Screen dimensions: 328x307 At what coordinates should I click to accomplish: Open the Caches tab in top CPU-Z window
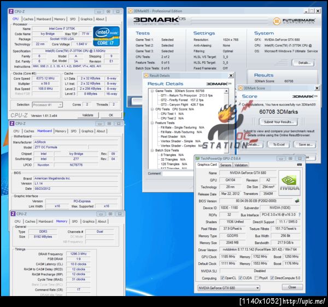pos(28,19)
